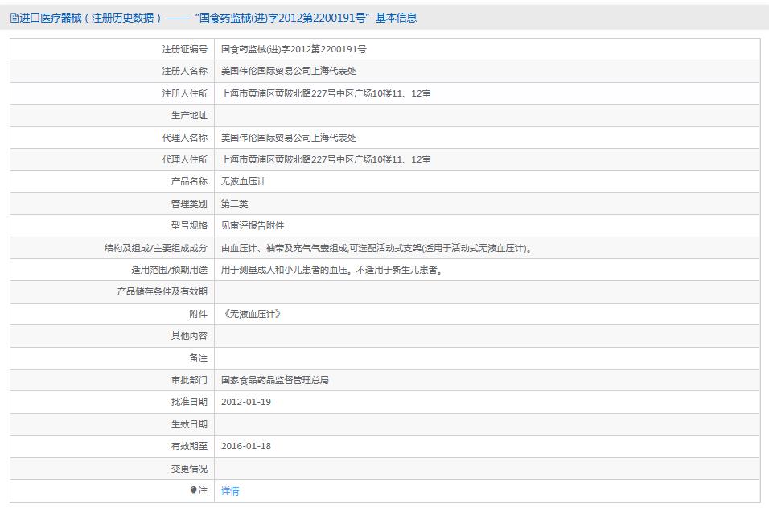Click the approval date 2012-01-19
Image resolution: width=769 pixels, height=508 pixels.
coord(246,402)
